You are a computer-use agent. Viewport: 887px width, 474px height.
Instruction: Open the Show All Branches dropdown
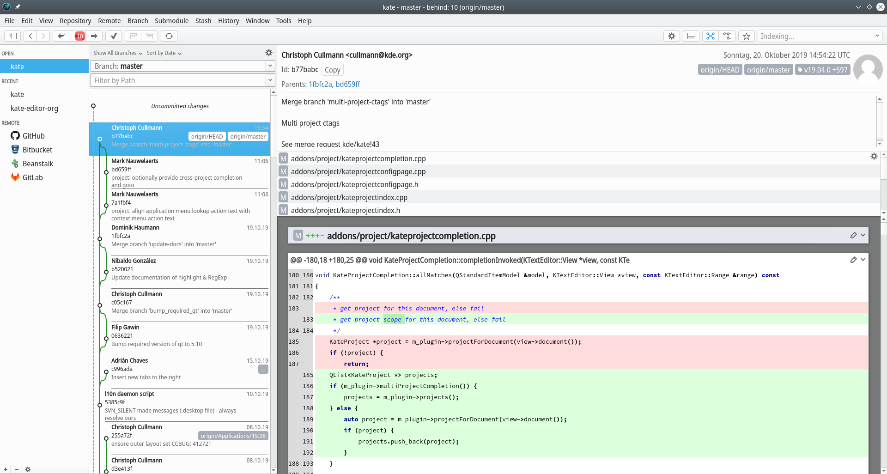coord(118,53)
